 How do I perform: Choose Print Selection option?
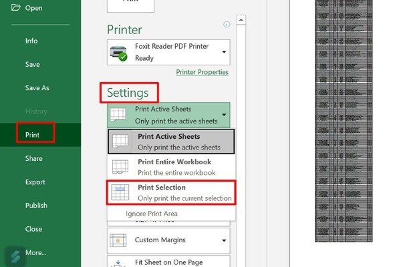tap(184, 192)
